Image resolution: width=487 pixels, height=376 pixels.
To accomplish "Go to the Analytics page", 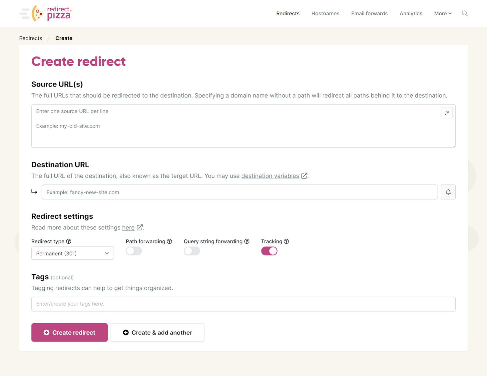I will 411,13.
